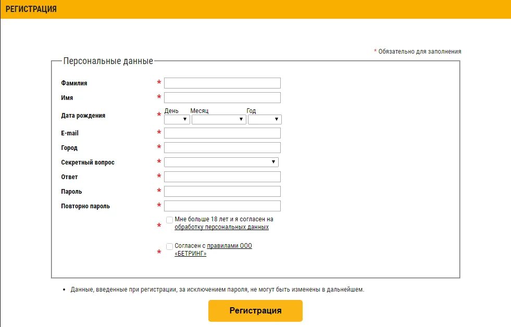The height and width of the screenshot is (327, 511).
Task: Click the 'Дата рождения' label
Action: click(83, 116)
